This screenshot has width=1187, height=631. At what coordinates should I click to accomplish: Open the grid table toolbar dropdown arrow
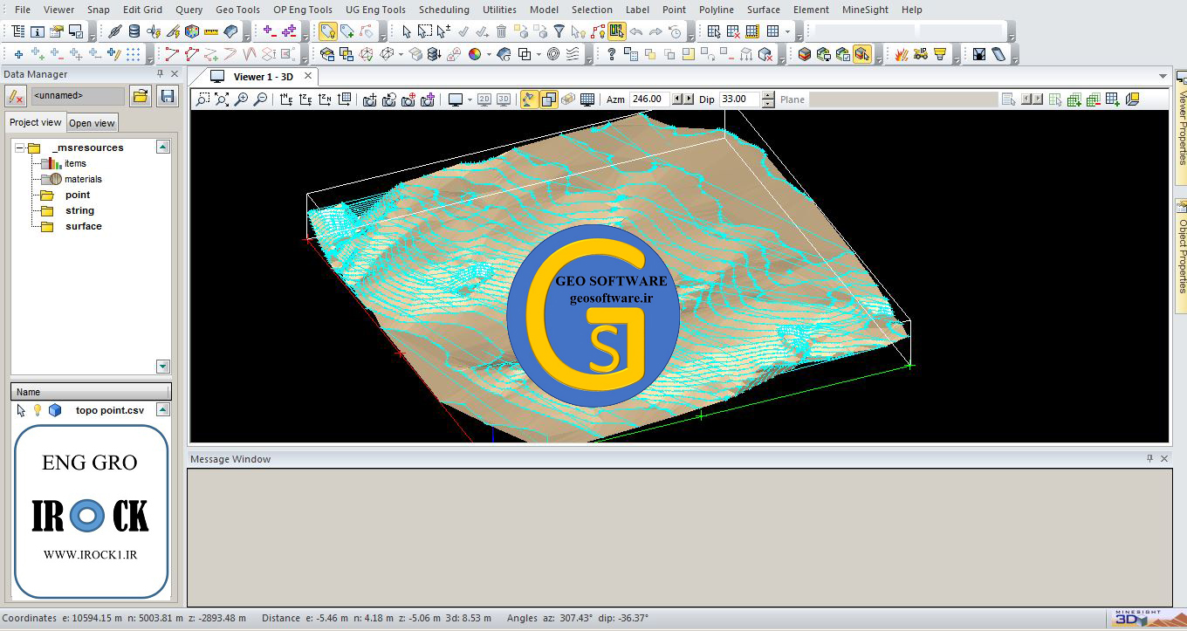coord(788,31)
